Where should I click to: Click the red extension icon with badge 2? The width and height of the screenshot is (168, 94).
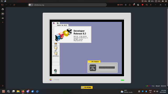(134, 5)
